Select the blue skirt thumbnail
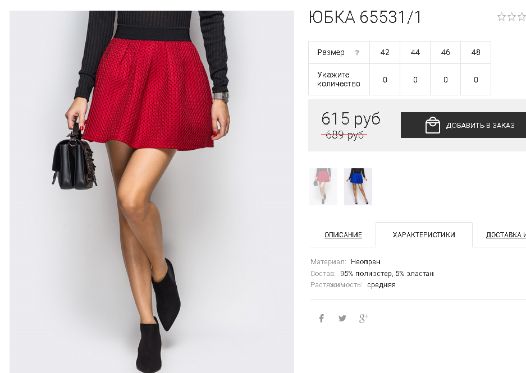 point(358,187)
